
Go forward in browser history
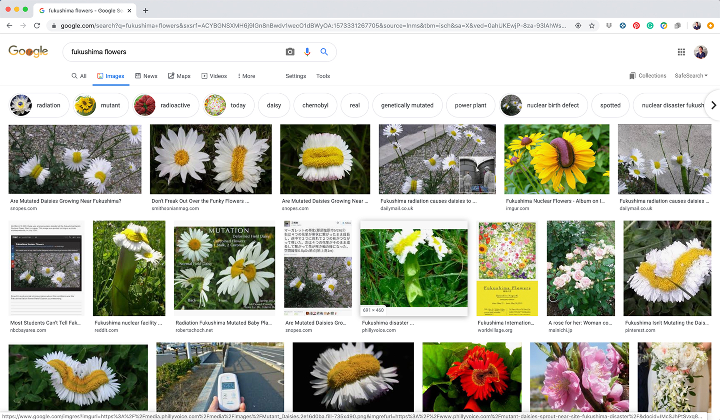click(x=23, y=25)
